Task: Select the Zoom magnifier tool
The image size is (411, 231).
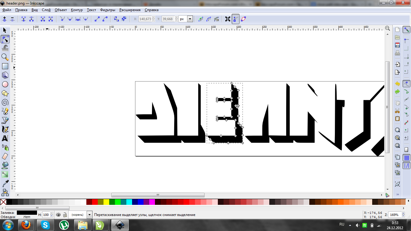Action: point(5,57)
